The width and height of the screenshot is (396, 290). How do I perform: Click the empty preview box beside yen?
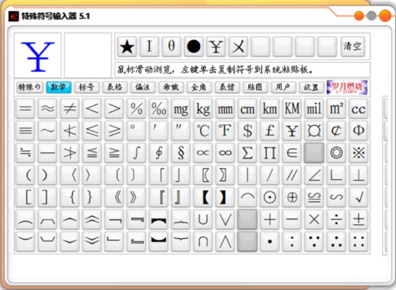click(88, 55)
